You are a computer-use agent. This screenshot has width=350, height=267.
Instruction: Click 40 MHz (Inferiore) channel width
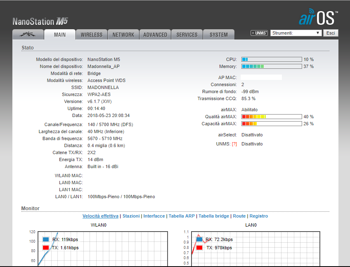pyautogui.click(x=106, y=131)
